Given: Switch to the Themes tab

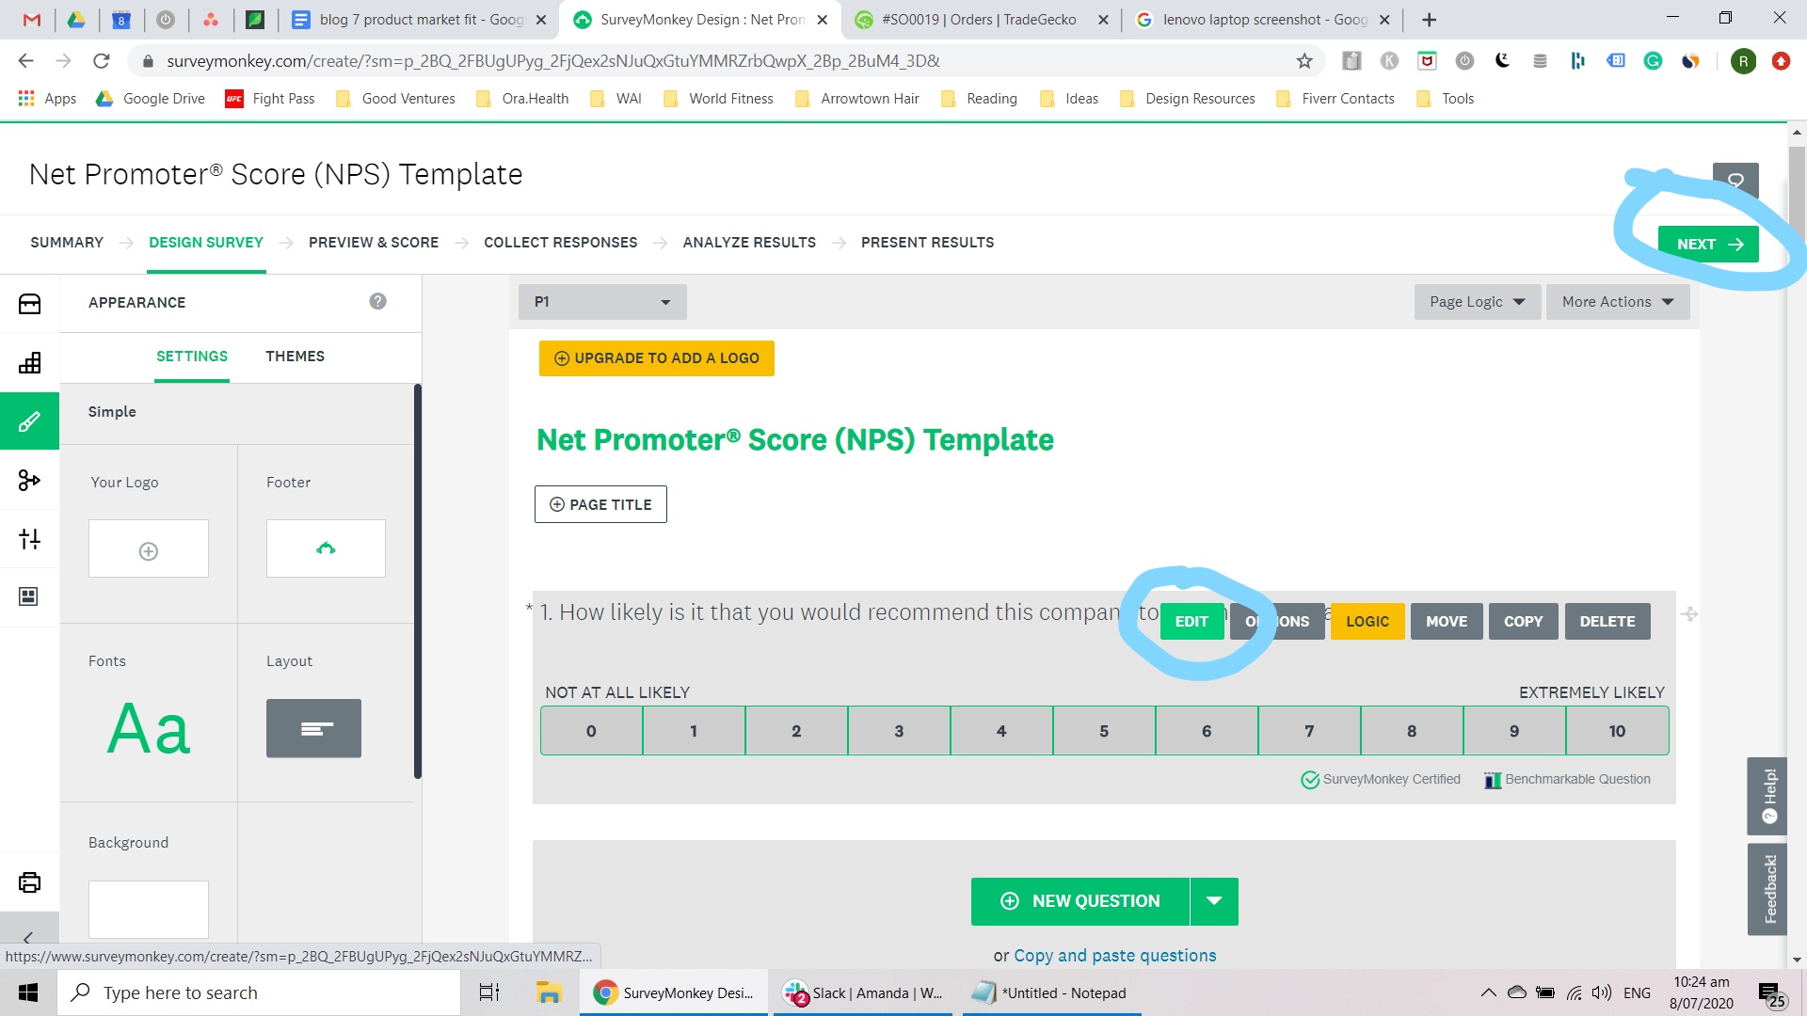Looking at the screenshot, I should pyautogui.click(x=295, y=356).
